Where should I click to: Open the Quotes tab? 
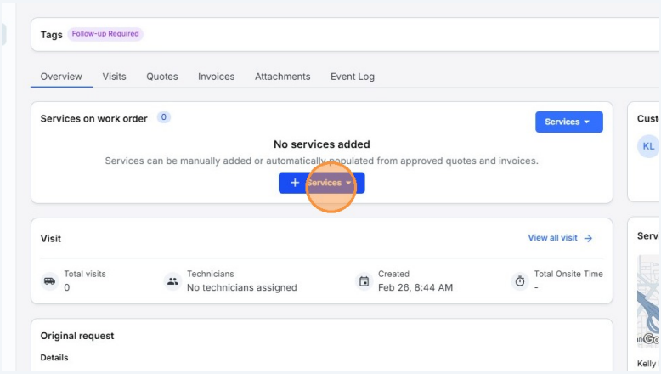pos(161,76)
